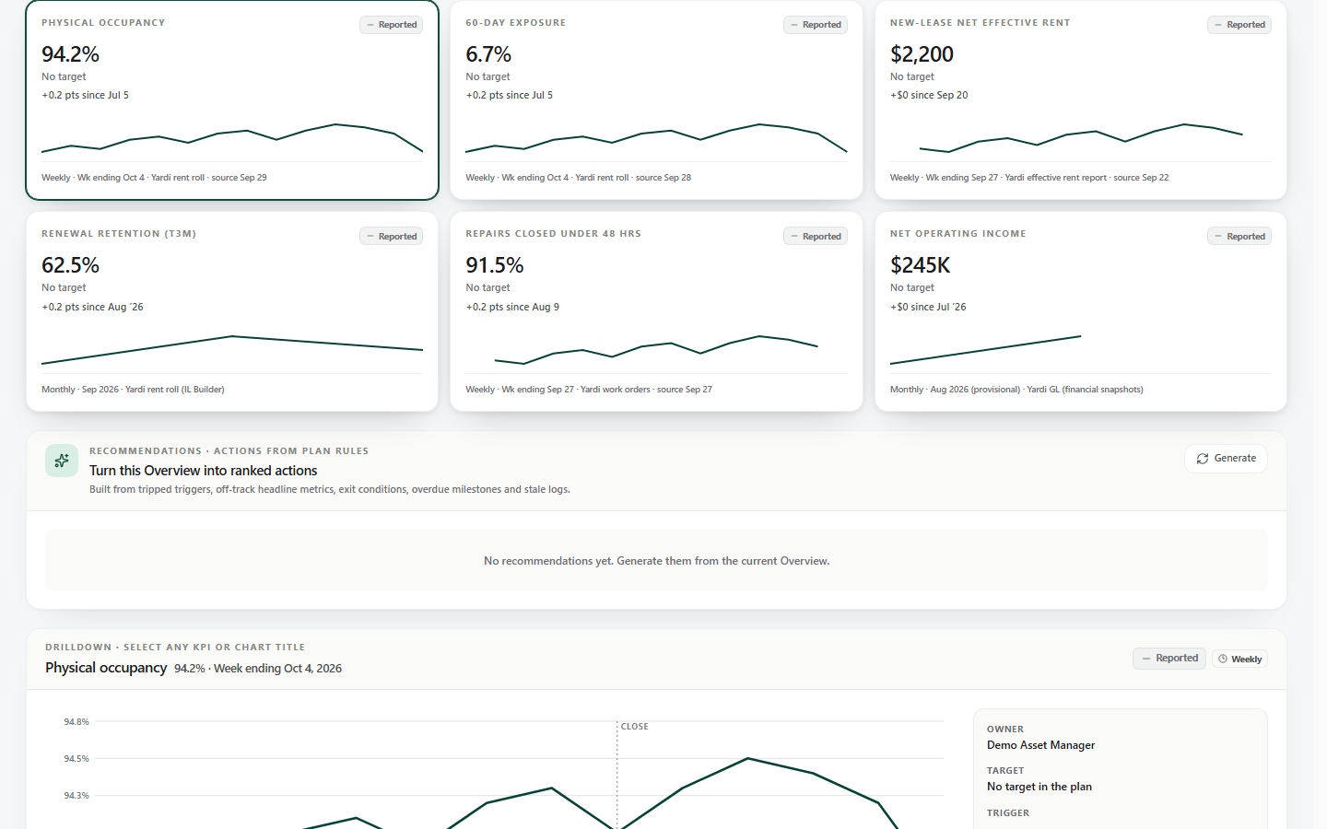Click Reported badge on 60-Day Exposure card

[816, 25]
